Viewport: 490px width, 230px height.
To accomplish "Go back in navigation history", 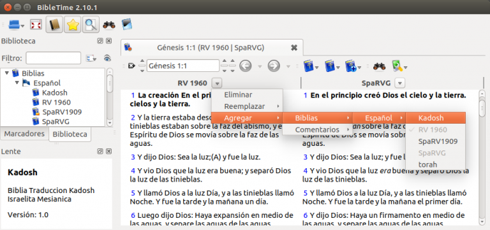I will pyautogui.click(x=246, y=66).
